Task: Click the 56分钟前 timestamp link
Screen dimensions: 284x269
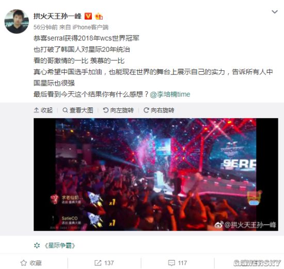Action: click(45, 27)
